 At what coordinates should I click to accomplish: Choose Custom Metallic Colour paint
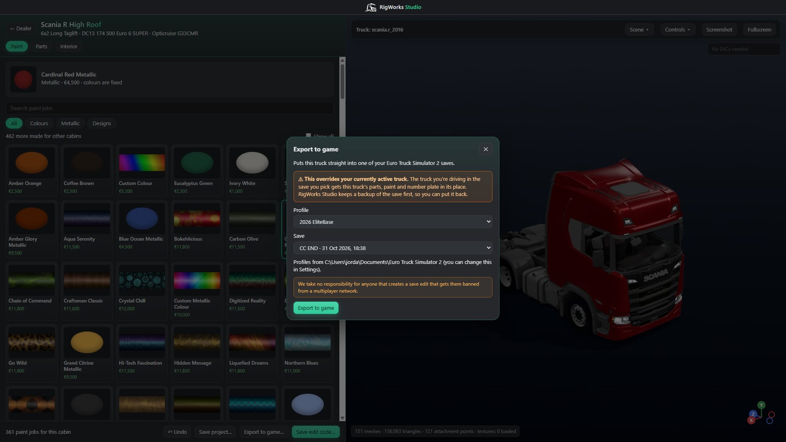[197, 291]
